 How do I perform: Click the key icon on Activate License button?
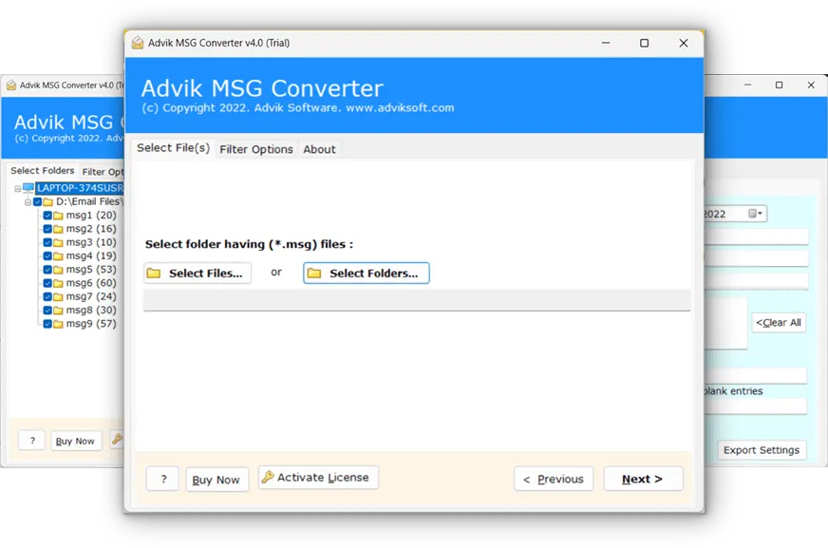point(268,477)
